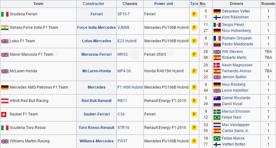Image resolution: width=276 pixels, height=148 pixels.
Task: Open the Toro Rosso-Renault constructor link
Action: pyautogui.click(x=96, y=128)
